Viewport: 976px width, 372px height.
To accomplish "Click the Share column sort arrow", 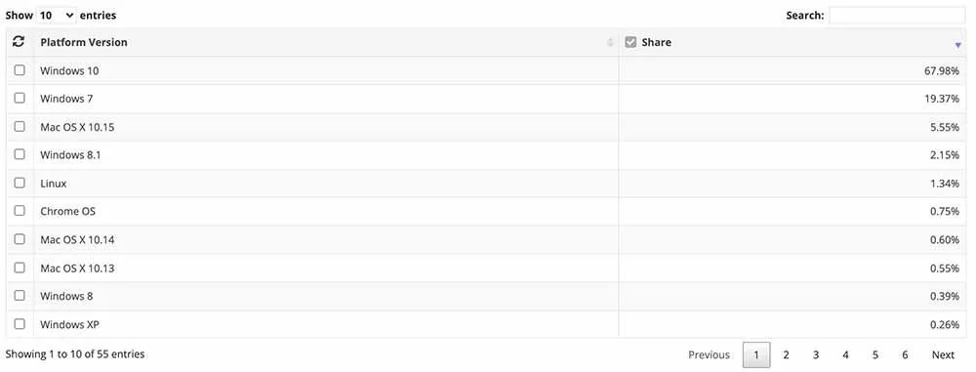I will (x=958, y=45).
